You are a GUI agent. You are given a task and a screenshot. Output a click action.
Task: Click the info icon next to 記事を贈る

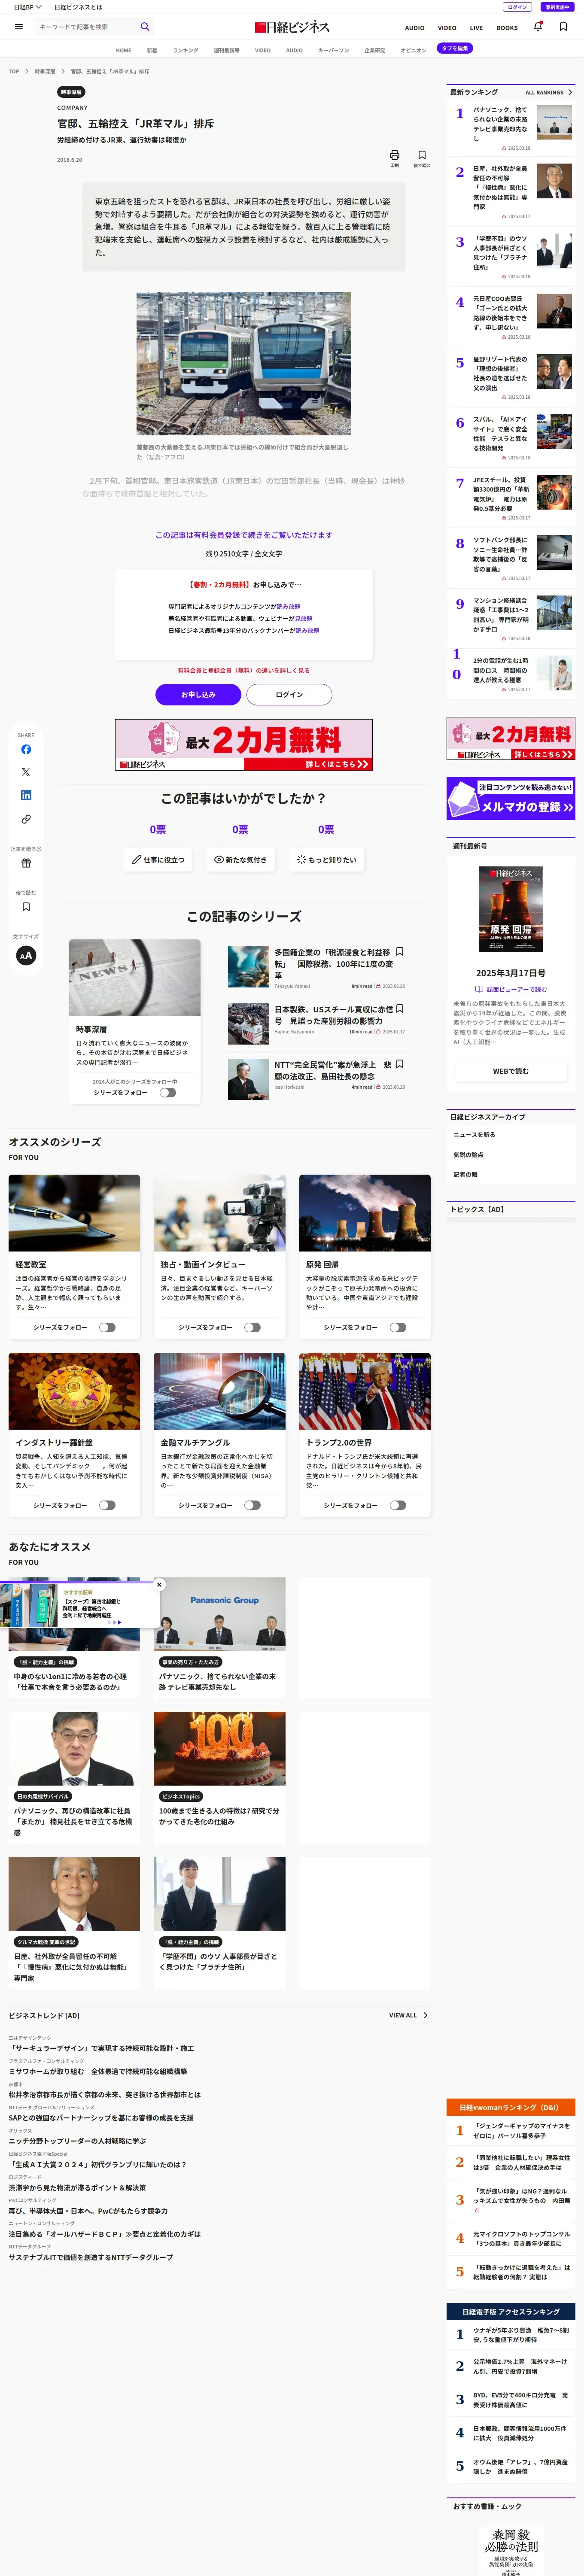click(x=39, y=849)
